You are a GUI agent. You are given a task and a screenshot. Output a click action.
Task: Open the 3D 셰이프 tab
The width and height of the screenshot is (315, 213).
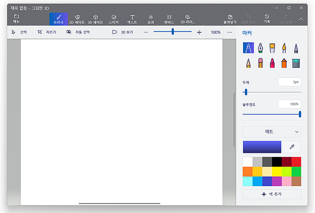pyautogui.click(x=95, y=19)
